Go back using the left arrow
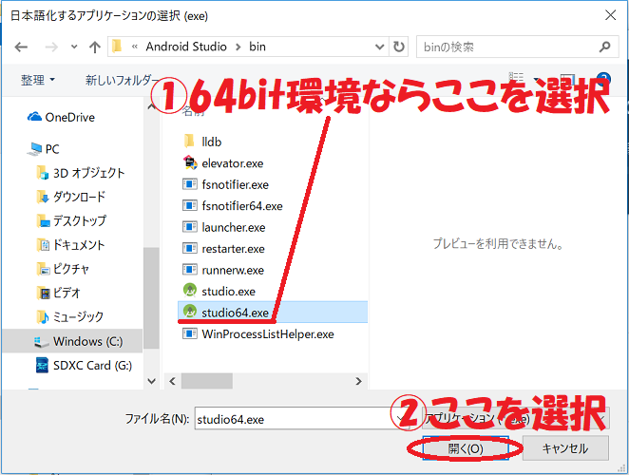 [21, 47]
